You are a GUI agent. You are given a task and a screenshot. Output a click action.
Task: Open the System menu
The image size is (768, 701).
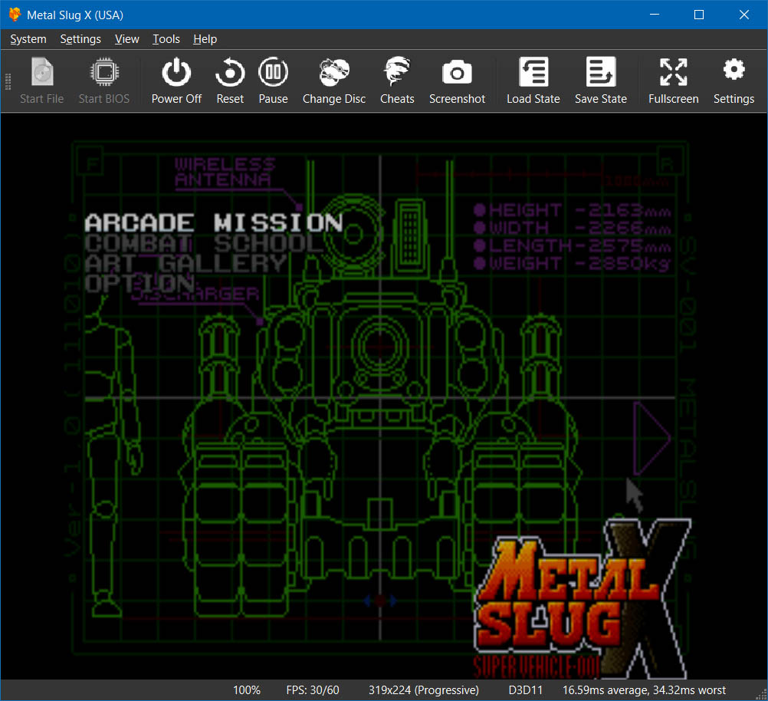(28, 39)
